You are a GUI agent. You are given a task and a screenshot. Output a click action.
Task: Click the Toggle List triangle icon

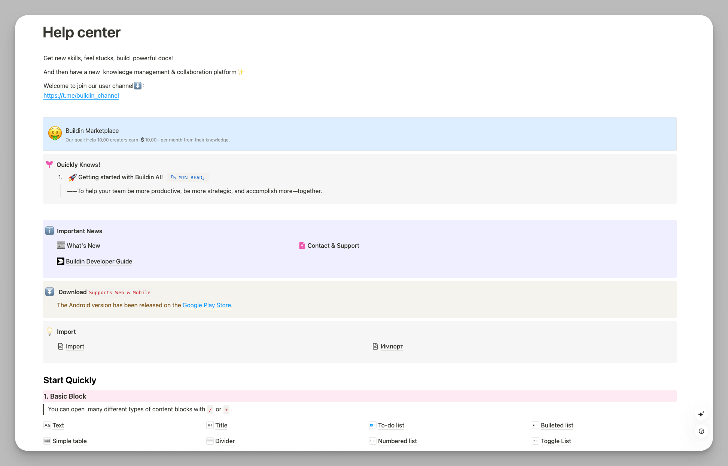534,441
